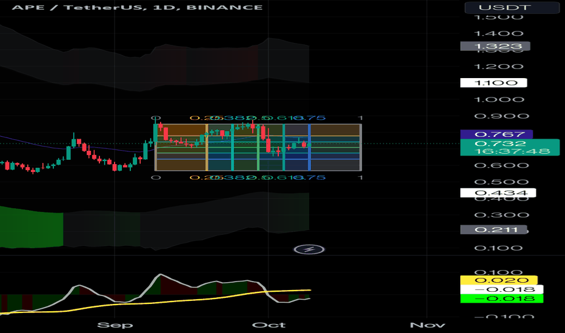This screenshot has width=565, height=333.
Task: Click the 1.400 price axis tick
Action: pos(498,33)
